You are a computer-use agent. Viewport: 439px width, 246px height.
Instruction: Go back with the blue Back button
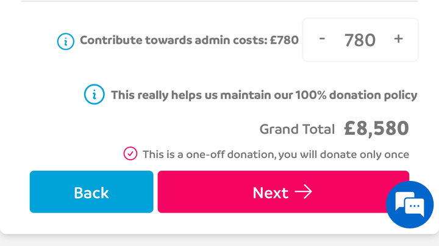(91, 192)
